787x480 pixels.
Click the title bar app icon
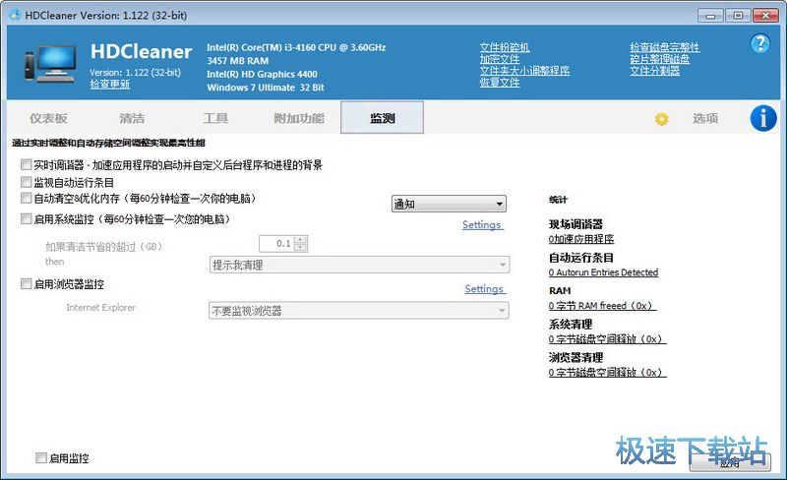tap(15, 14)
